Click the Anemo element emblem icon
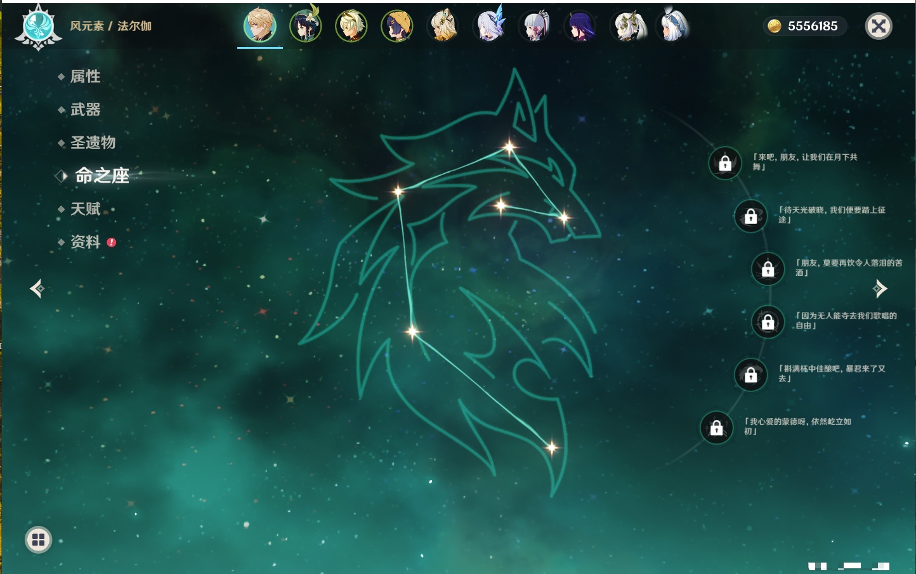 [38, 27]
